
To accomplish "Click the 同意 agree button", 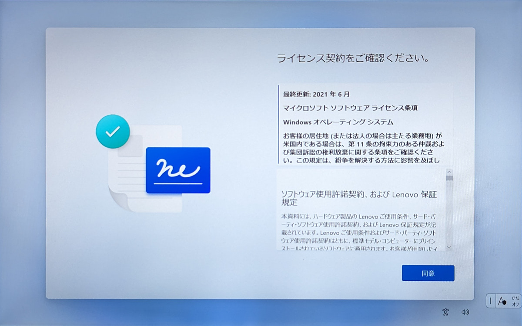I will 428,273.
